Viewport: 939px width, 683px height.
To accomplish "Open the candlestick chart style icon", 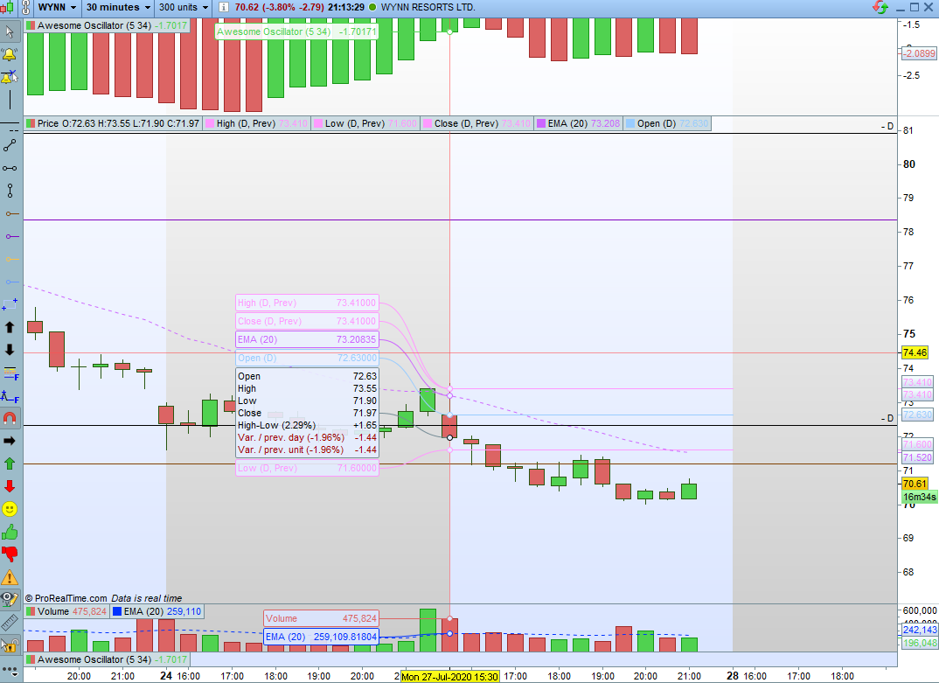I will (x=7, y=7).
